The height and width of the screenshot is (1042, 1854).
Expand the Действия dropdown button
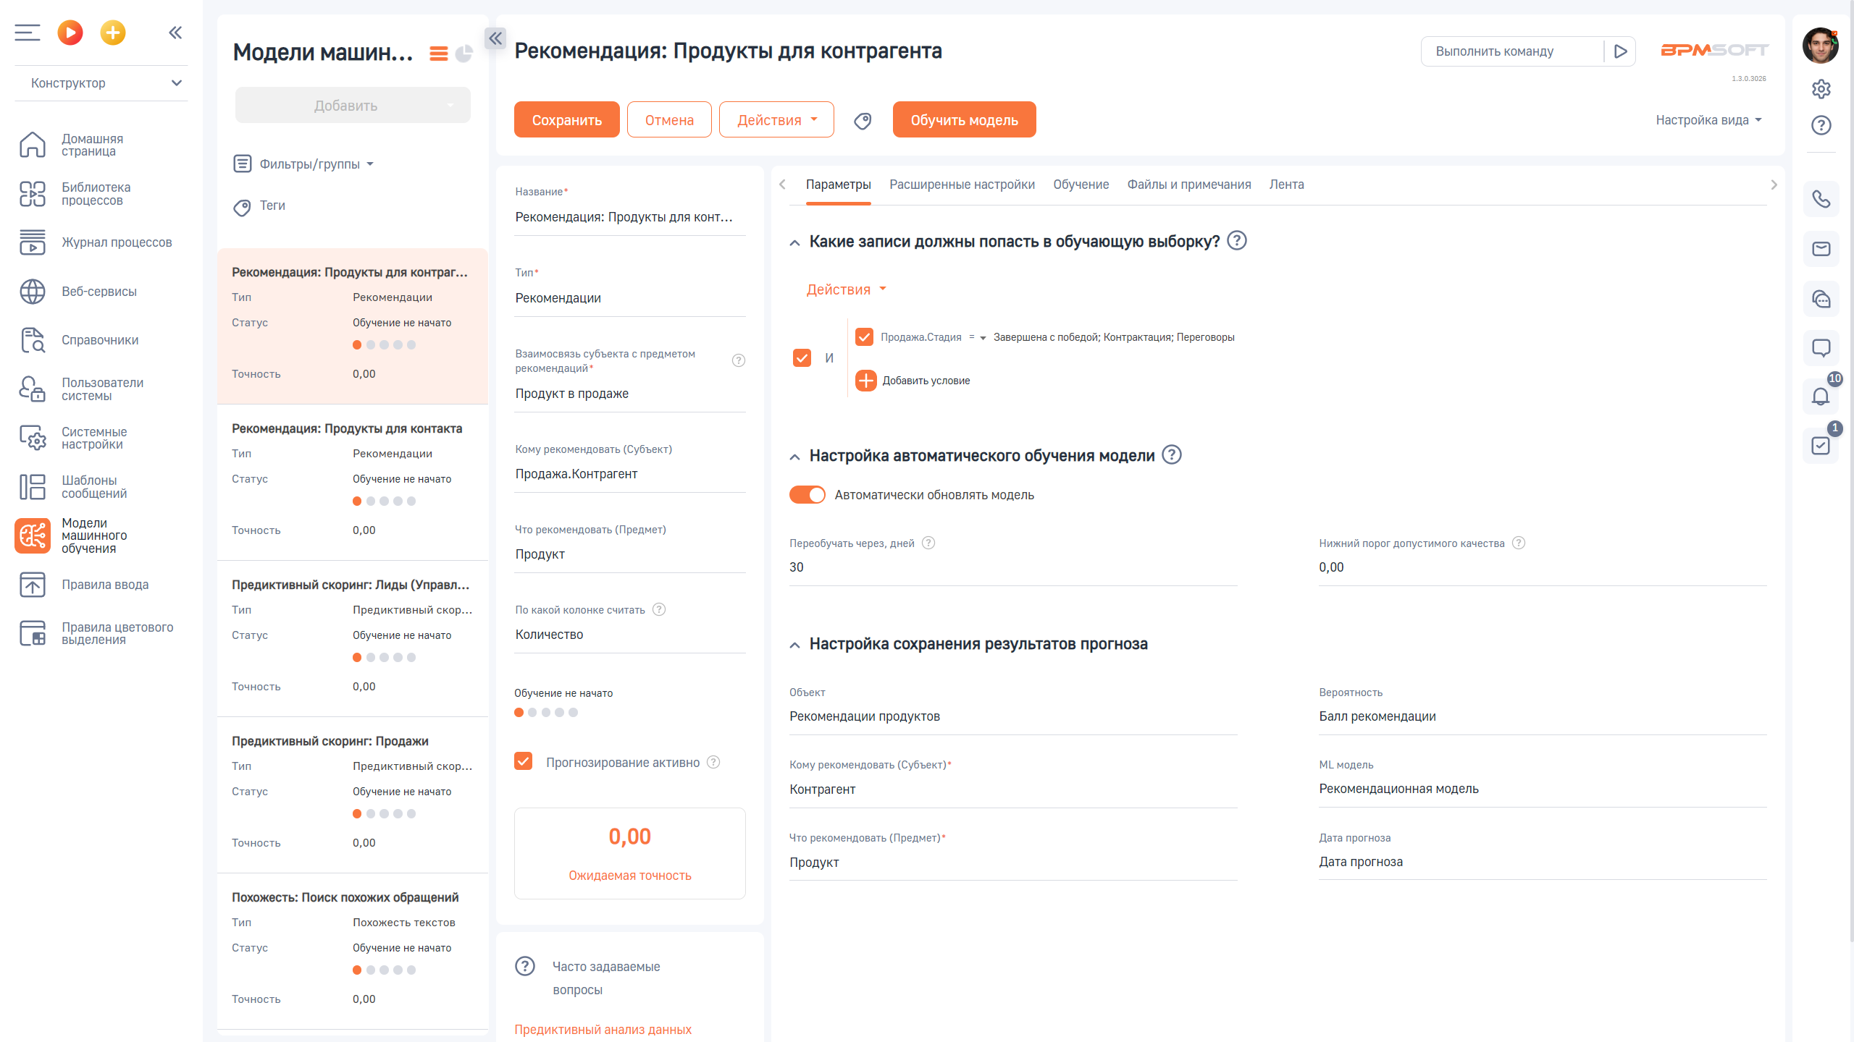point(776,120)
